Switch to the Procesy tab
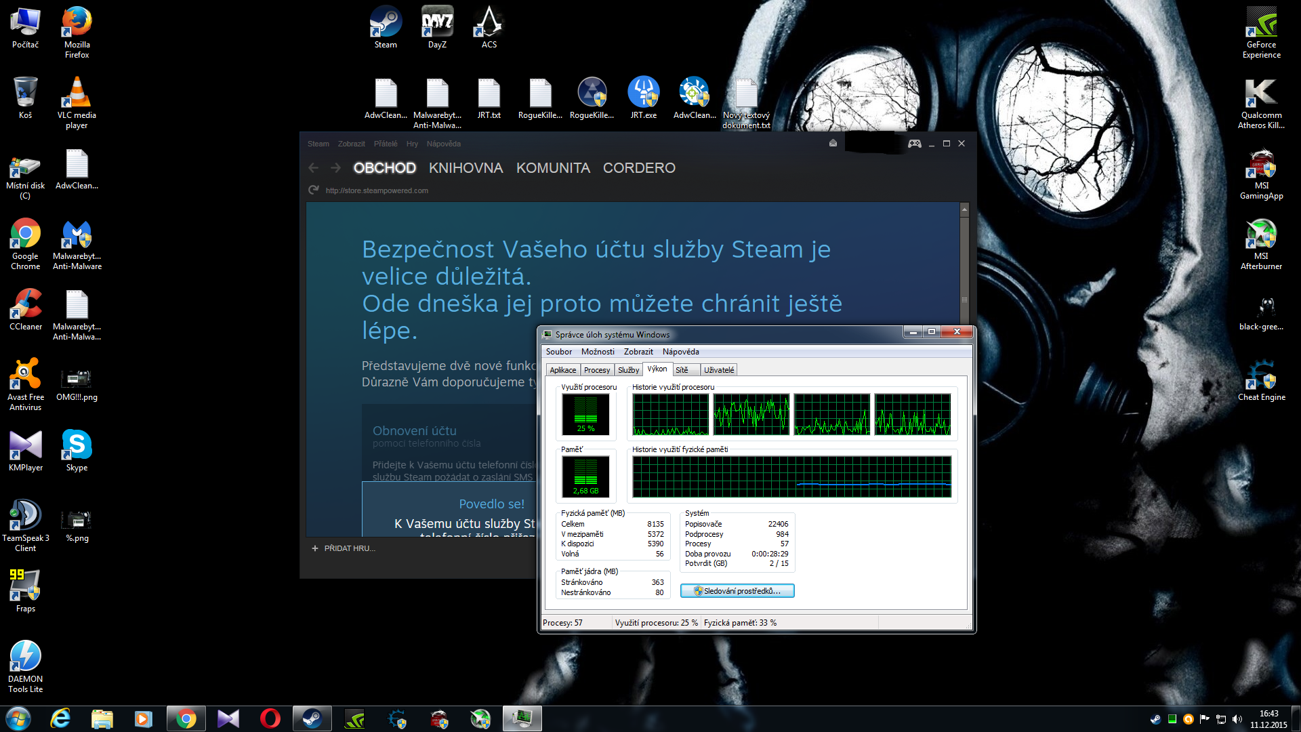1301x732 pixels. [x=596, y=370]
